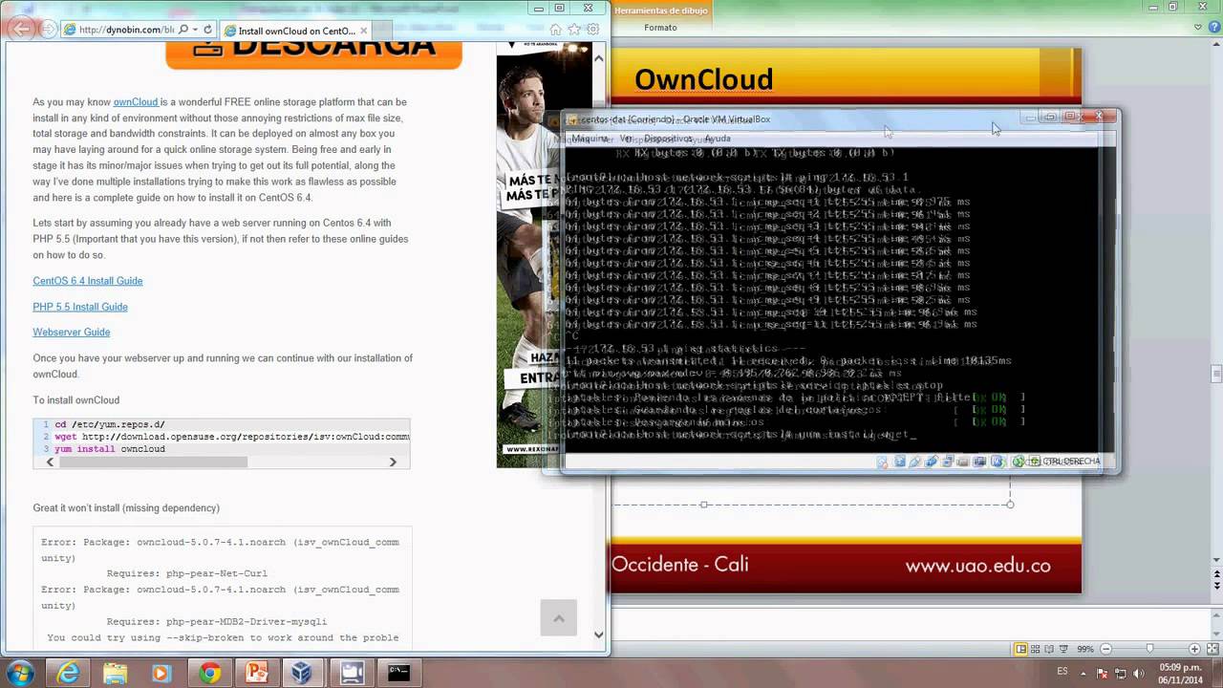Open Chrome from the taskbar

click(x=209, y=674)
